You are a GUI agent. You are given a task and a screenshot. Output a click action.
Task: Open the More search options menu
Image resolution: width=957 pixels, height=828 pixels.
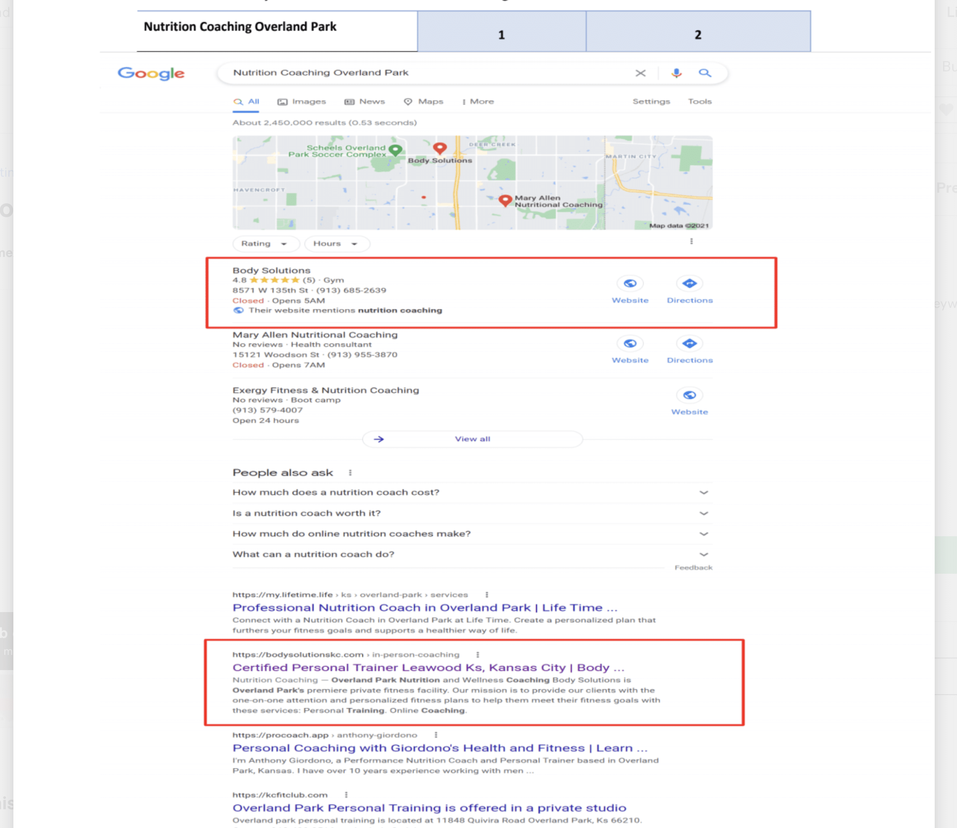(478, 102)
